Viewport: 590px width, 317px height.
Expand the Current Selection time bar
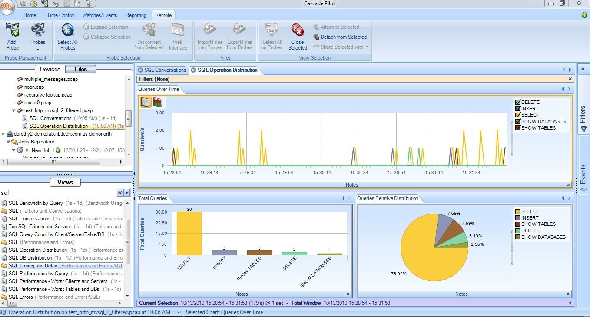[570, 303]
